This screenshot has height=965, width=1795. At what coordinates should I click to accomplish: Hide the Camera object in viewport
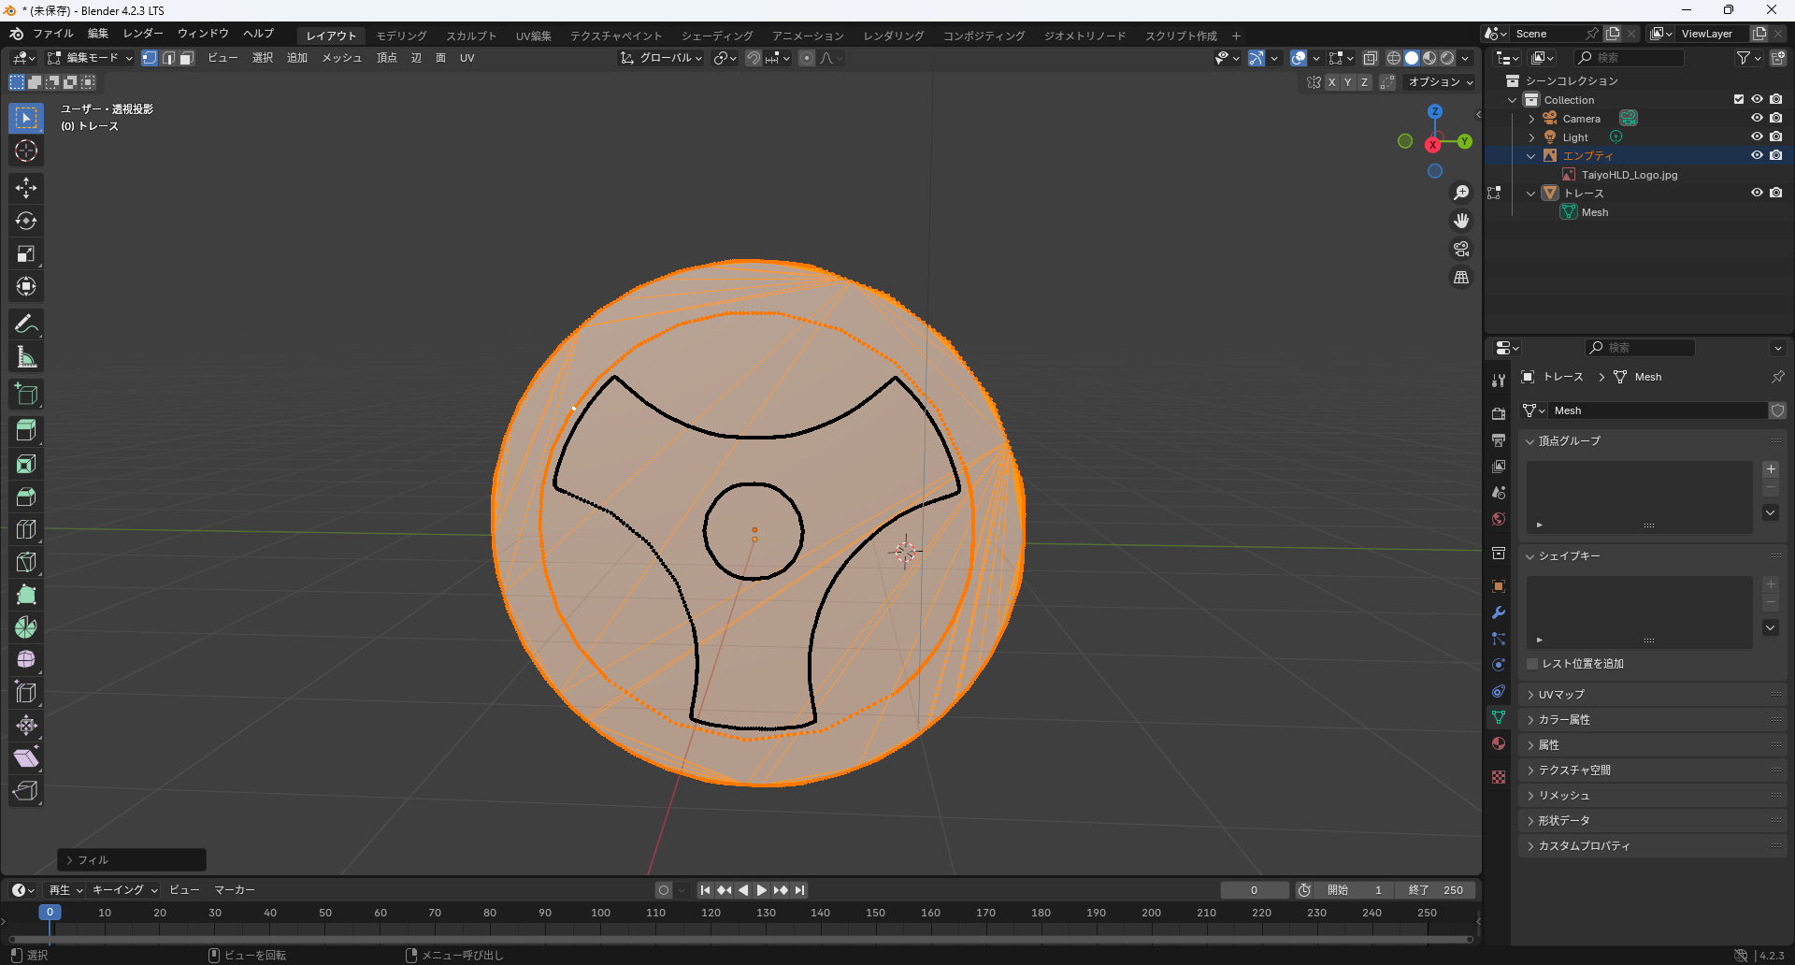(x=1757, y=118)
